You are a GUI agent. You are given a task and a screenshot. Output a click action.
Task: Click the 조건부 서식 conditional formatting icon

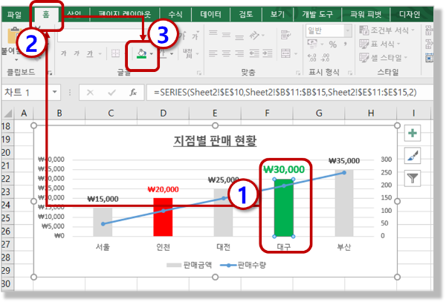click(363, 30)
